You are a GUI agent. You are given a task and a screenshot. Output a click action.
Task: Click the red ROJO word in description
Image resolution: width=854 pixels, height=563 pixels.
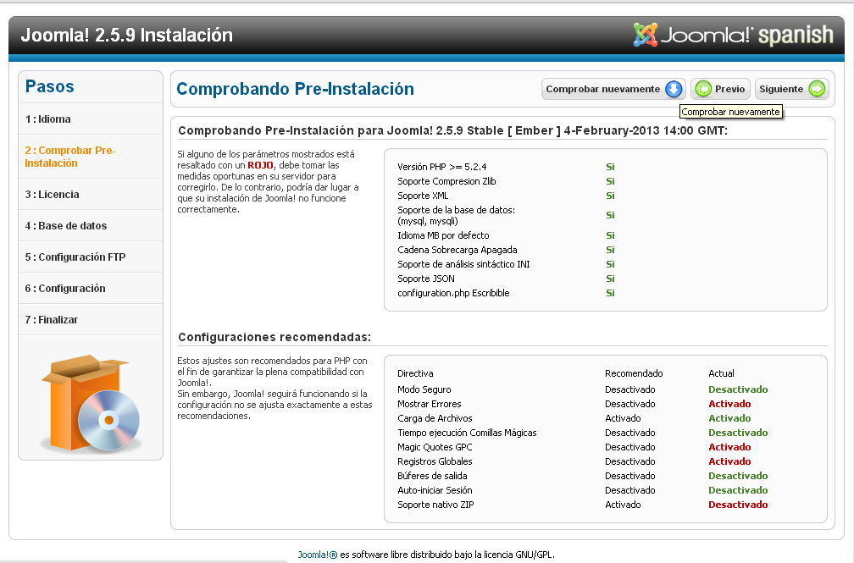tap(260, 165)
